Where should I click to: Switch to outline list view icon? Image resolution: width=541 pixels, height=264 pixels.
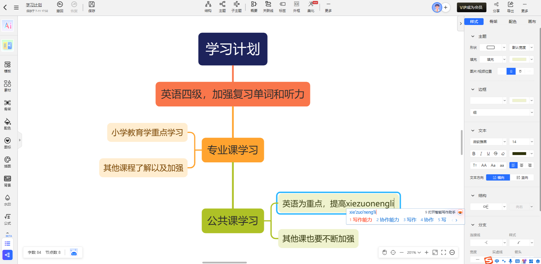8,244
